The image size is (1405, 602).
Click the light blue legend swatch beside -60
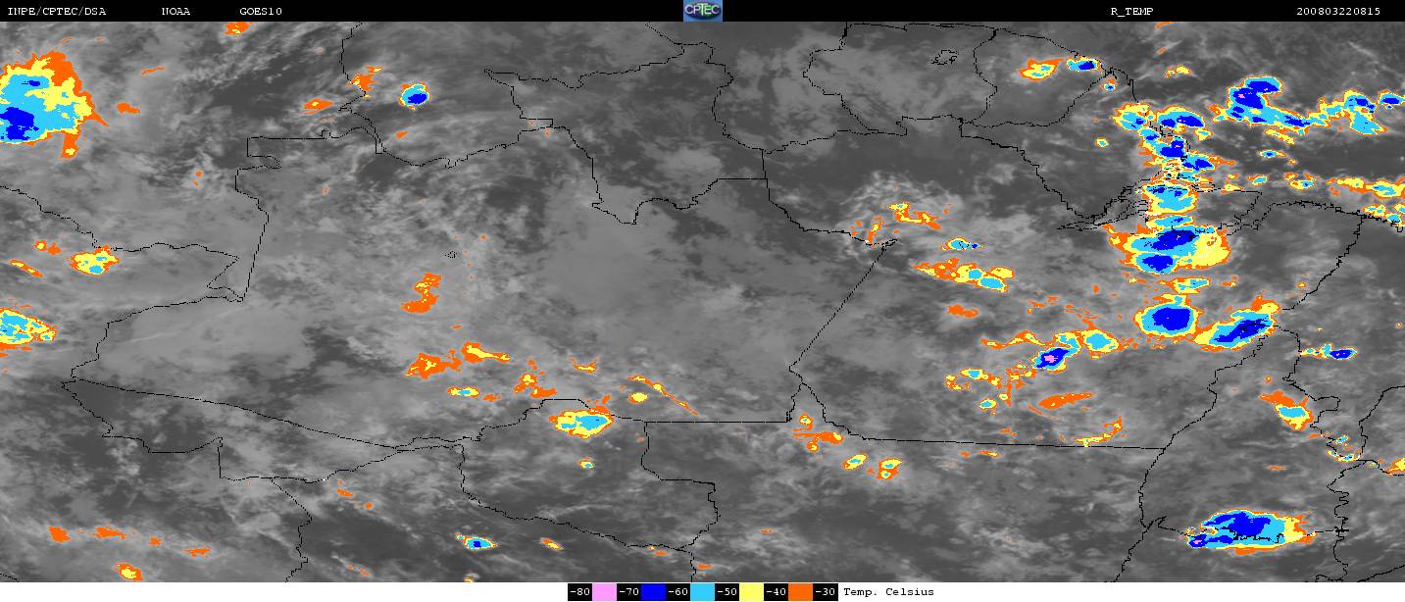[x=703, y=592]
